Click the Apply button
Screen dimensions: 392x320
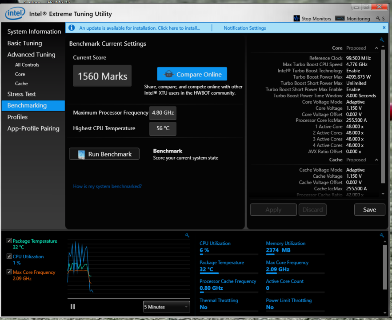[x=273, y=209]
